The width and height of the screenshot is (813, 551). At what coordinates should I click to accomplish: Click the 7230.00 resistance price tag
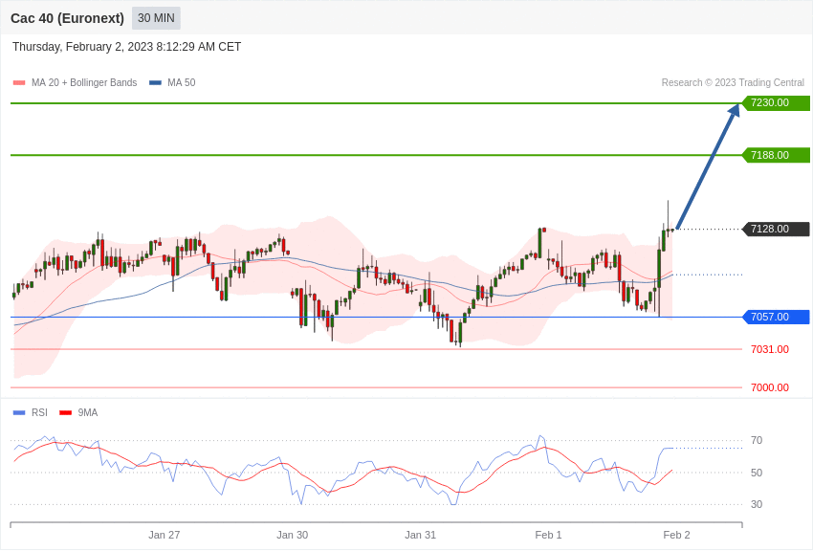(x=776, y=102)
